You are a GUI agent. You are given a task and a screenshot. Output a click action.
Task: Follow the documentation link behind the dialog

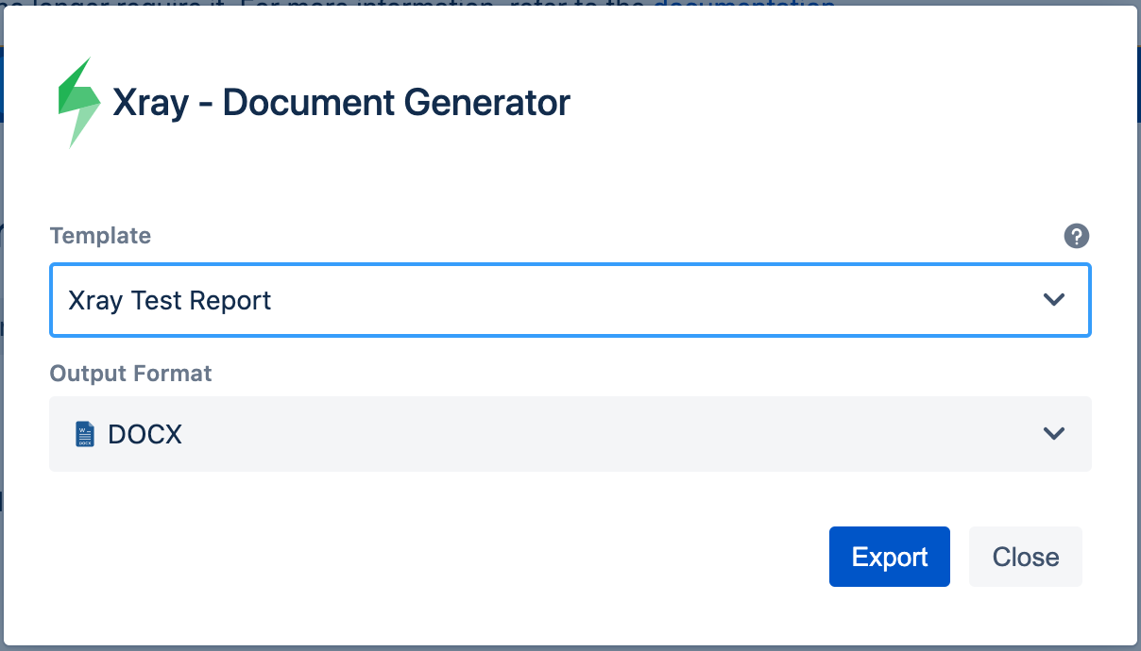coord(744,5)
